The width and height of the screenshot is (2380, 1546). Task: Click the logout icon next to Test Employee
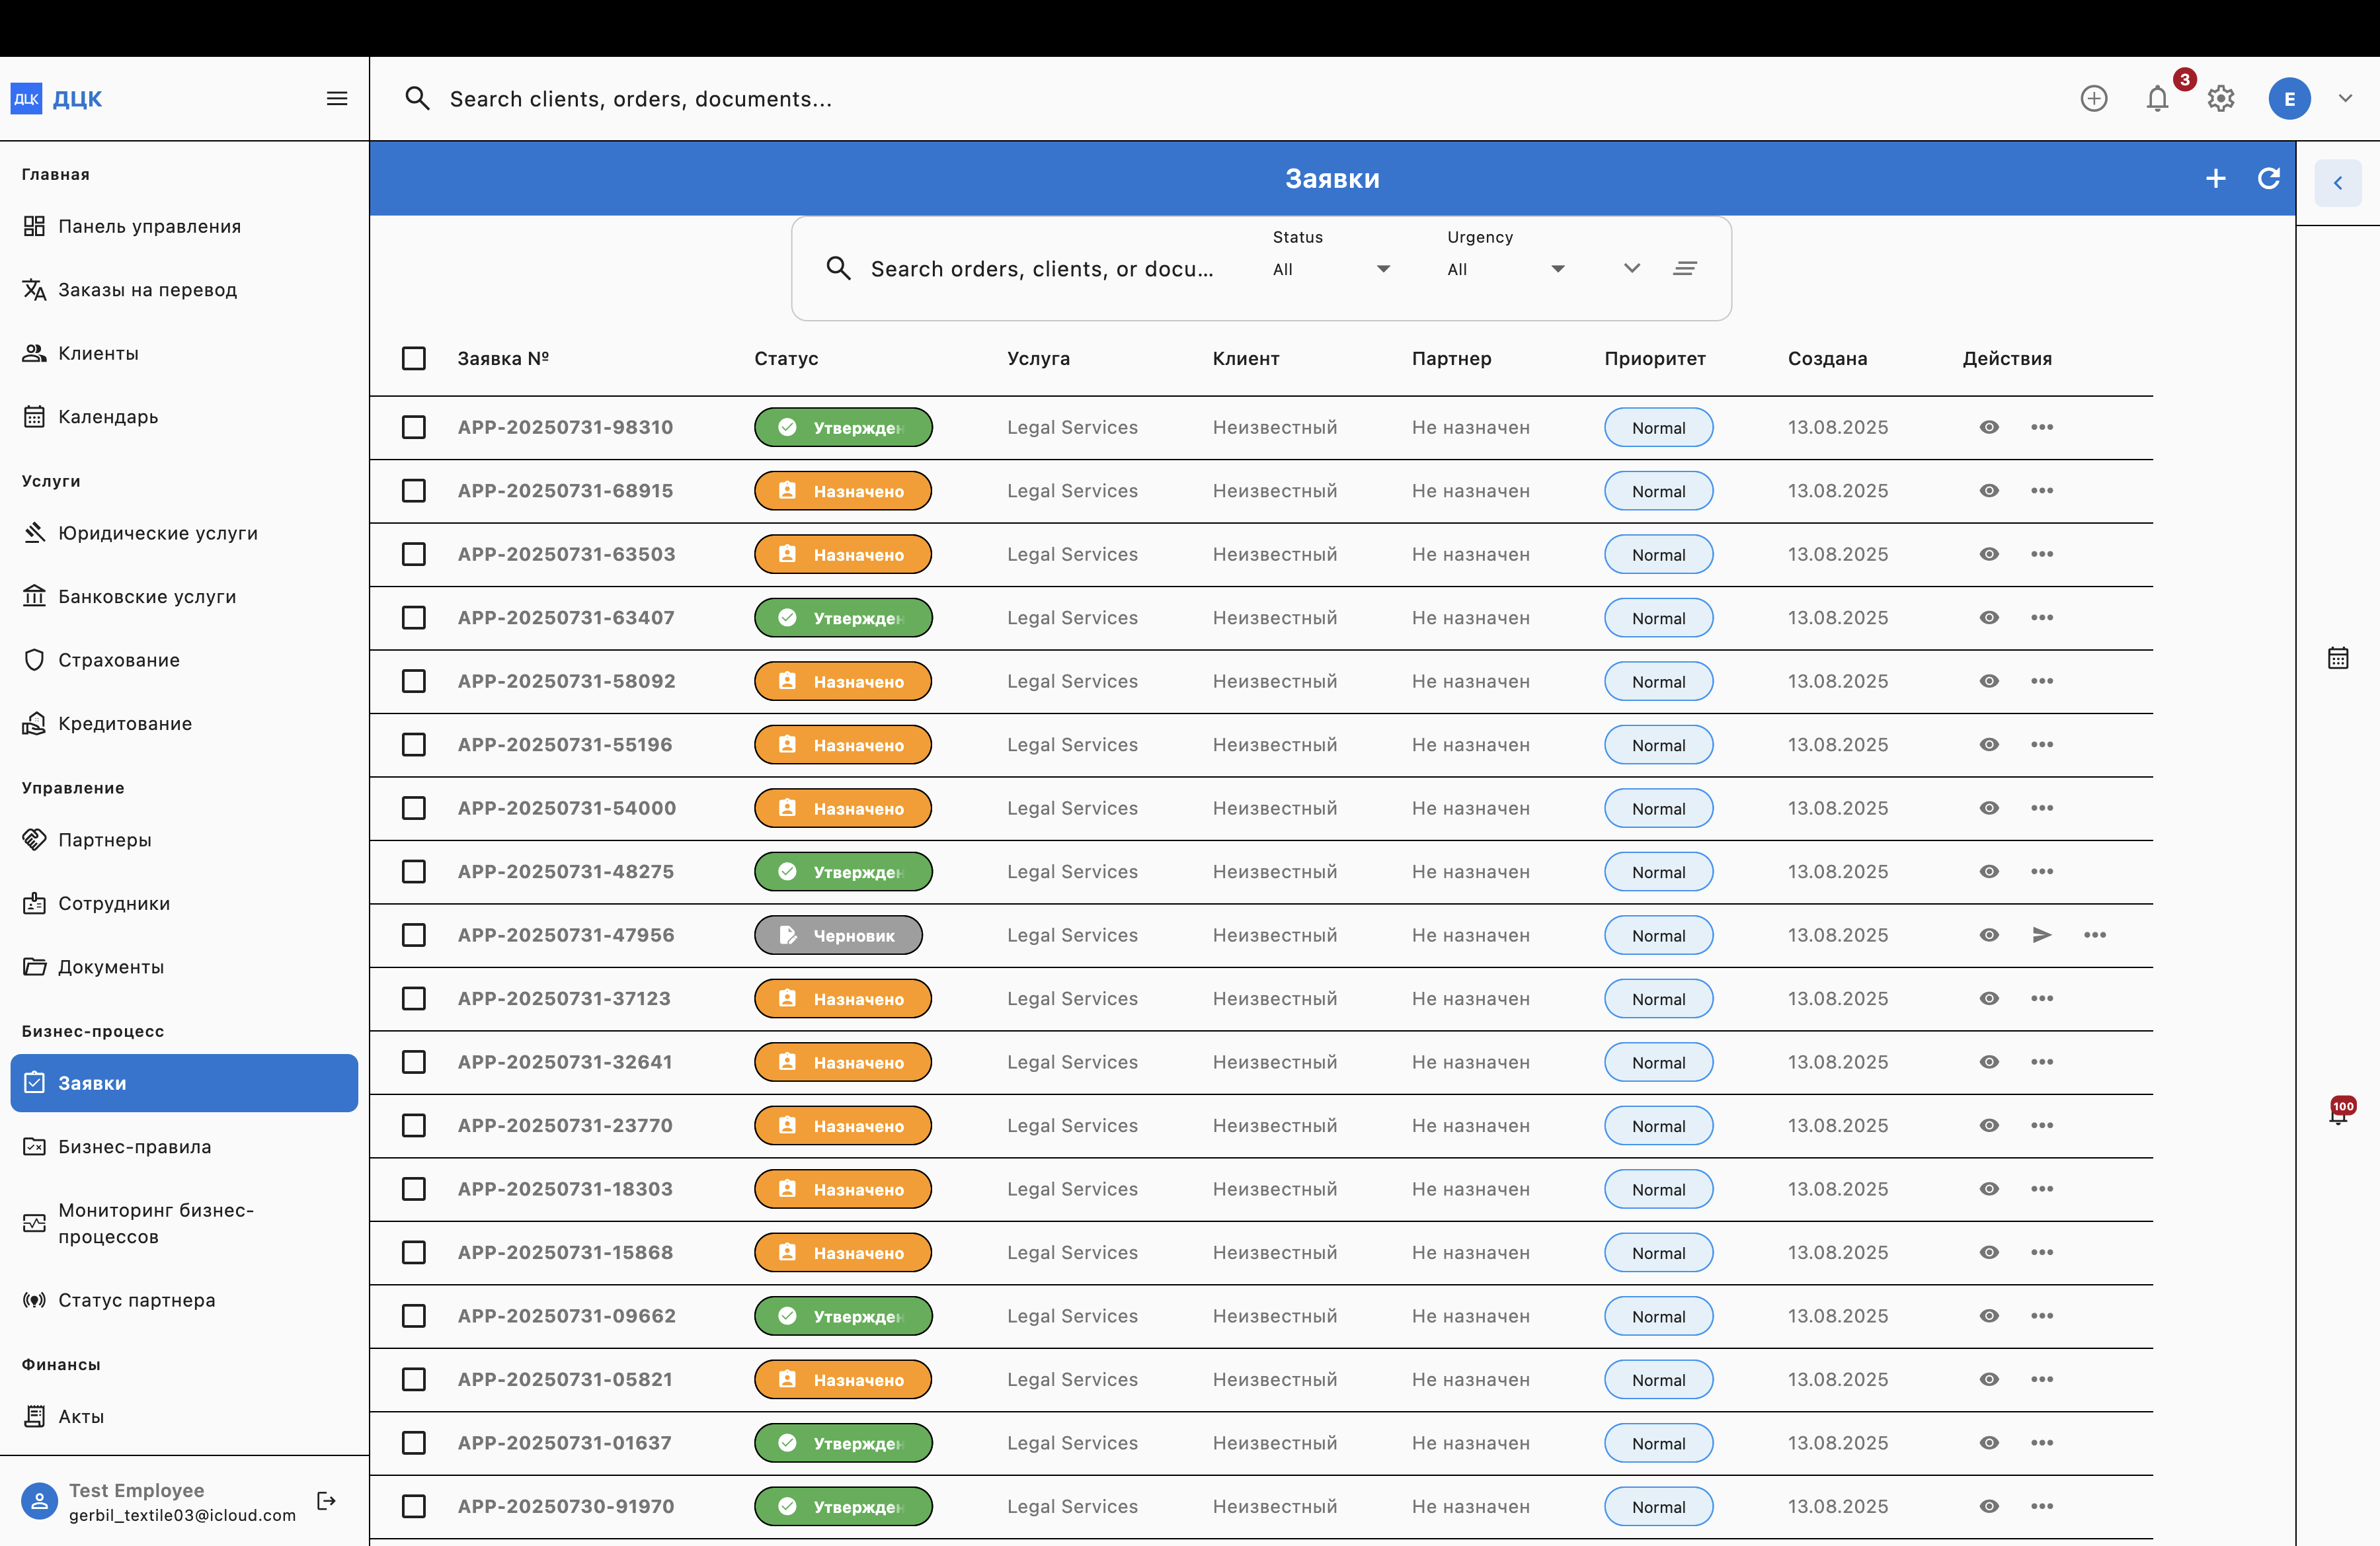pos(326,1500)
